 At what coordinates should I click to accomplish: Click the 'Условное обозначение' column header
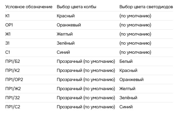[x=29, y=7]
